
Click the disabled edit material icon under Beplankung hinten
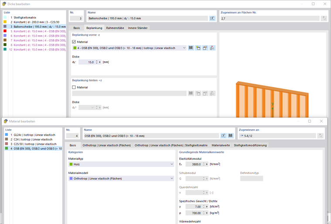click(x=205, y=93)
